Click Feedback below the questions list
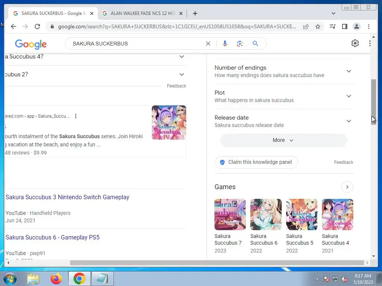This screenshot has width=382, height=286. (176, 86)
